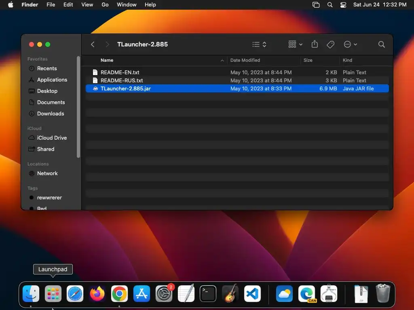
Task: Open TextEdit from the Dock
Action: [186, 293]
